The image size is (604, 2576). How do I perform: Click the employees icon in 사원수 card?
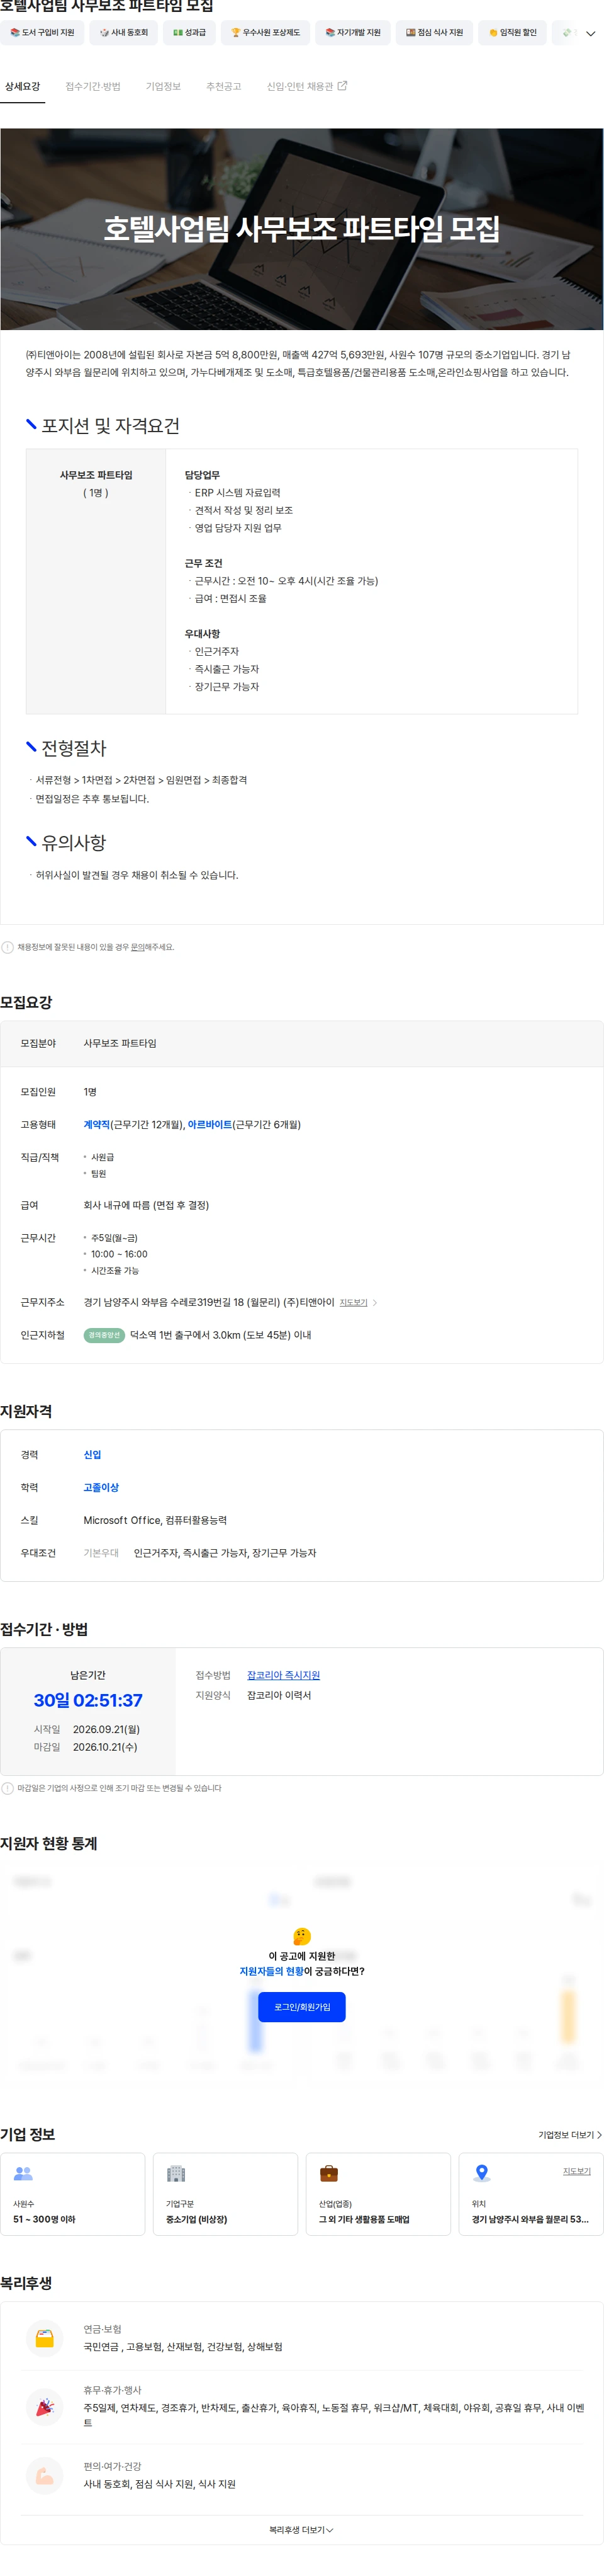pyautogui.click(x=23, y=2172)
